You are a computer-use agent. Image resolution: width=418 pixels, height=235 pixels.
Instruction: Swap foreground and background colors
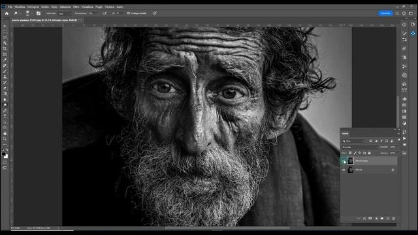tap(7, 149)
